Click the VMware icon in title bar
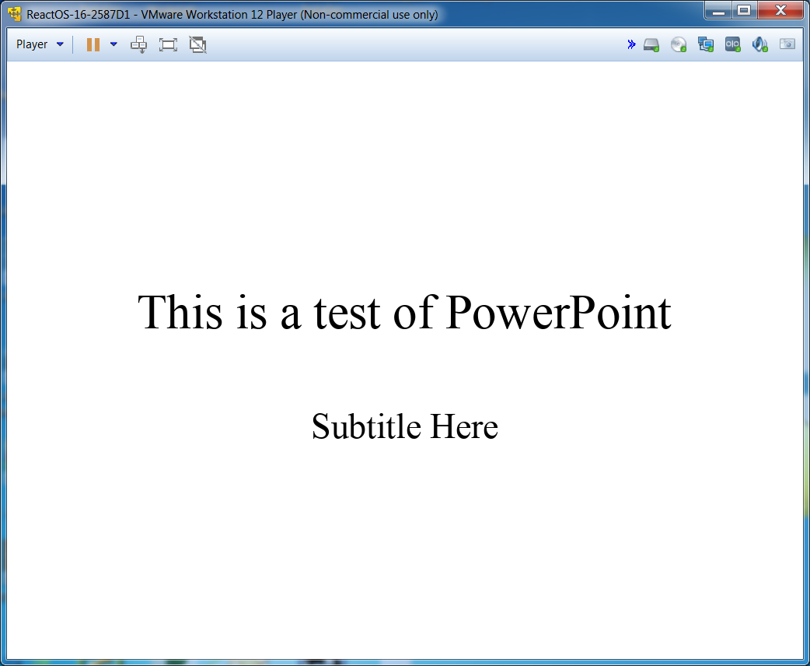Screen dimensions: 810x666 point(14,14)
